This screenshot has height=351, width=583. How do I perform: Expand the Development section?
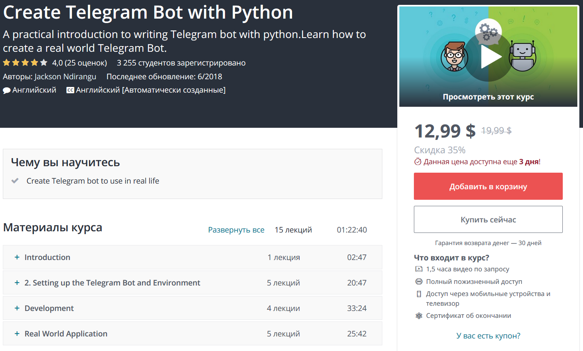pyautogui.click(x=193, y=308)
